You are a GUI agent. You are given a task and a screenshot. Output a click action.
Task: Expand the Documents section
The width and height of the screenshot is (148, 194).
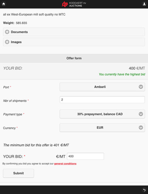74,32
